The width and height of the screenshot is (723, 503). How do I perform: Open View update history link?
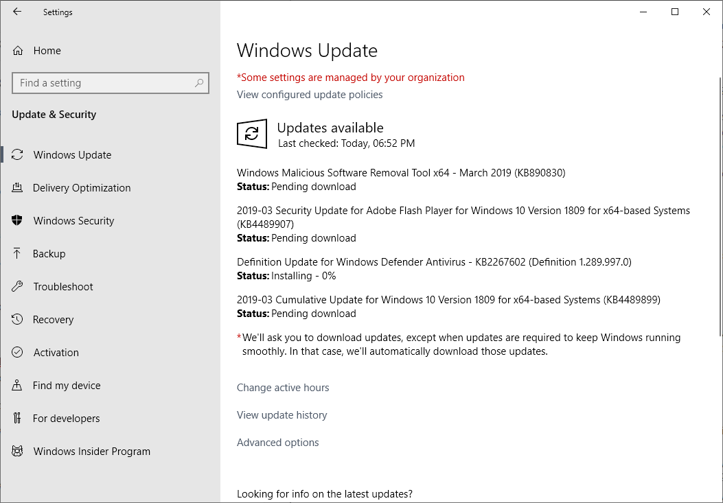[x=282, y=415]
